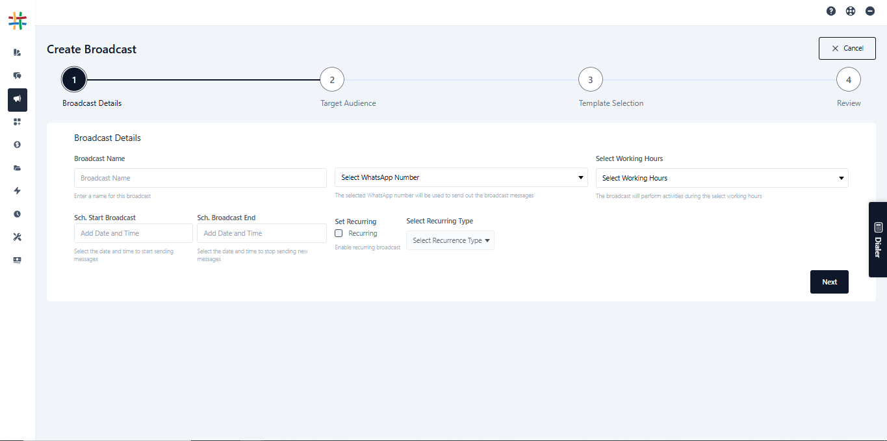Click the question mark help icon
887x441 pixels.
[x=831, y=11]
